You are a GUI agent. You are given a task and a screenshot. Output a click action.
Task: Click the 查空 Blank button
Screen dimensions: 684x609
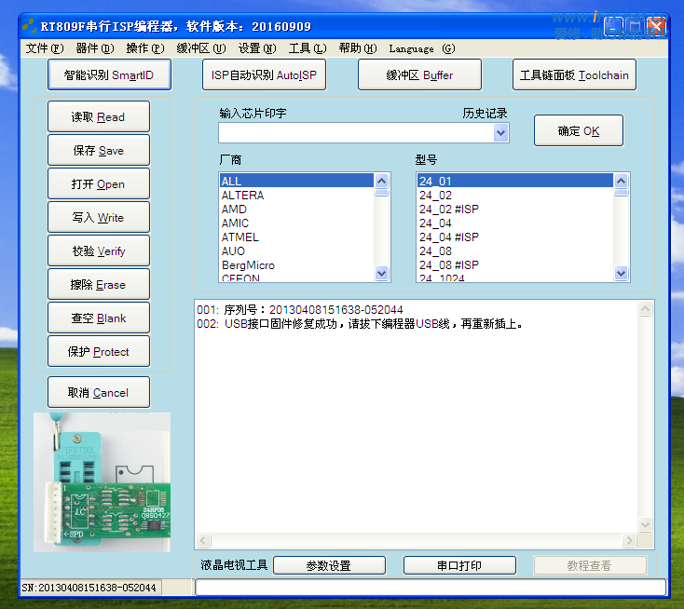(99, 318)
